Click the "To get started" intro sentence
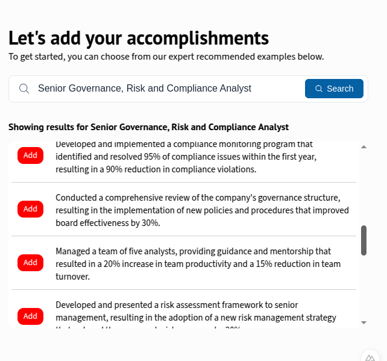 (166, 57)
